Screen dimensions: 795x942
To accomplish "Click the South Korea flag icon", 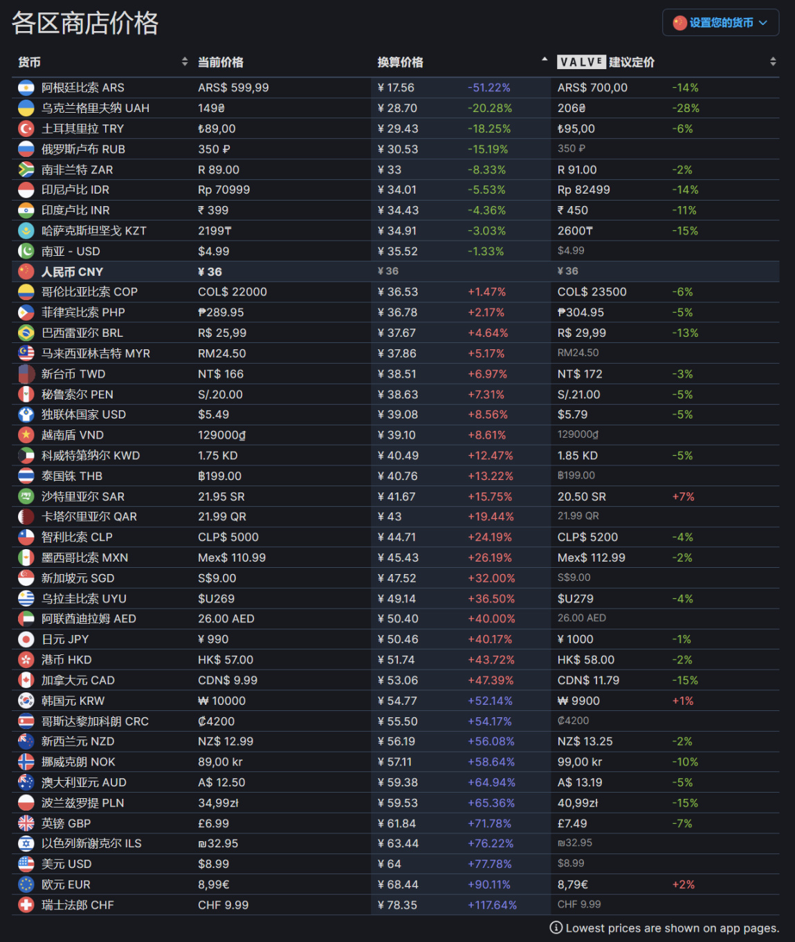I will click(x=26, y=701).
